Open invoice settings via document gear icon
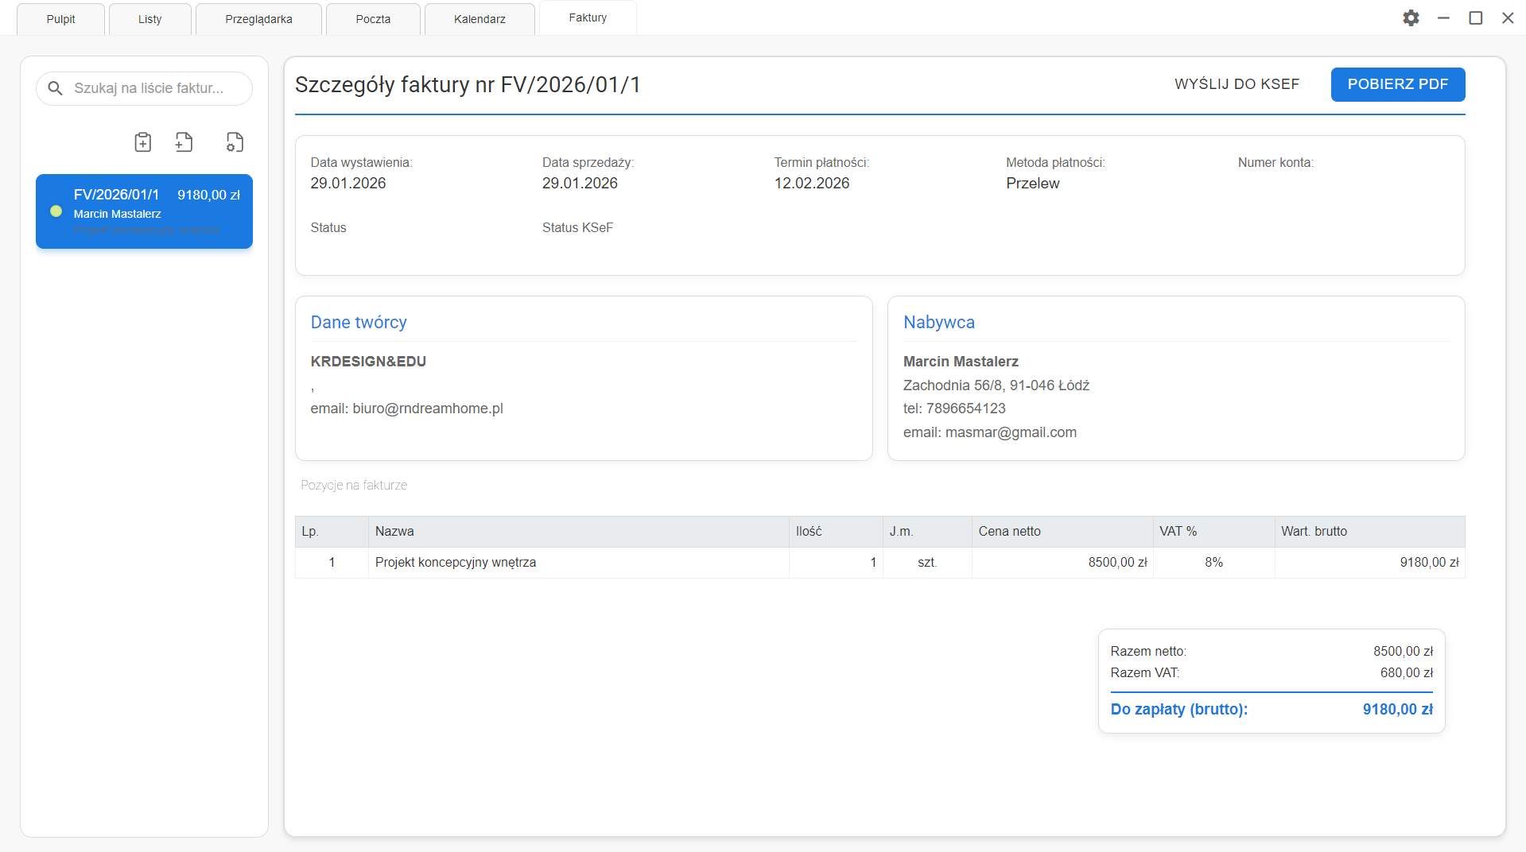Image resolution: width=1526 pixels, height=852 pixels. 235,142
